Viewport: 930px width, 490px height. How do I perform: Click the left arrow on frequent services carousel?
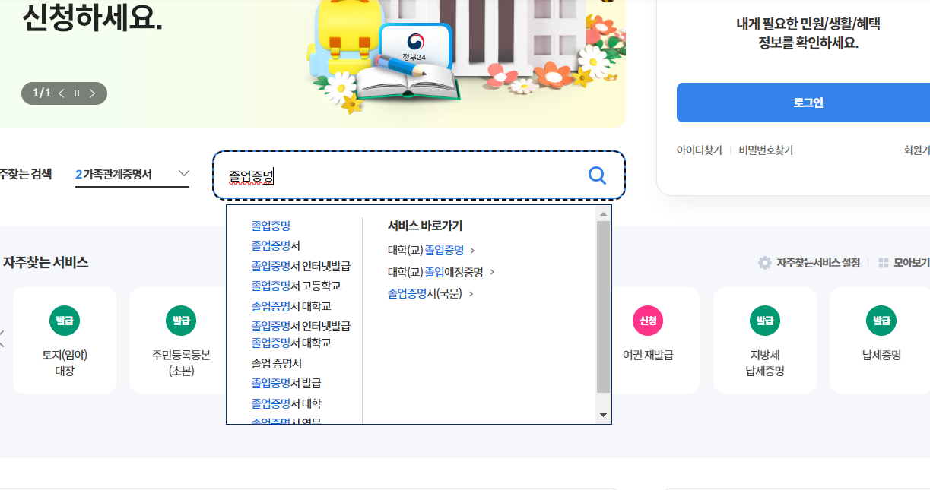coord(2,340)
